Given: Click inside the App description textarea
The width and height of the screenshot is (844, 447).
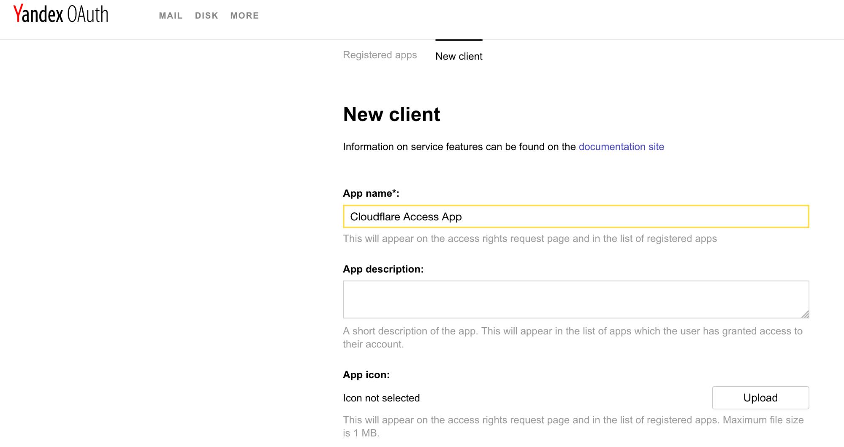Looking at the screenshot, I should [x=574, y=299].
